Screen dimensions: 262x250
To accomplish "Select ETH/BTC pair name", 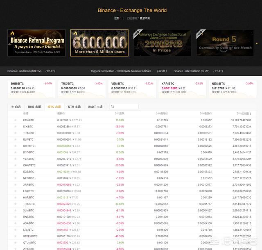I will (x=28, y=120).
